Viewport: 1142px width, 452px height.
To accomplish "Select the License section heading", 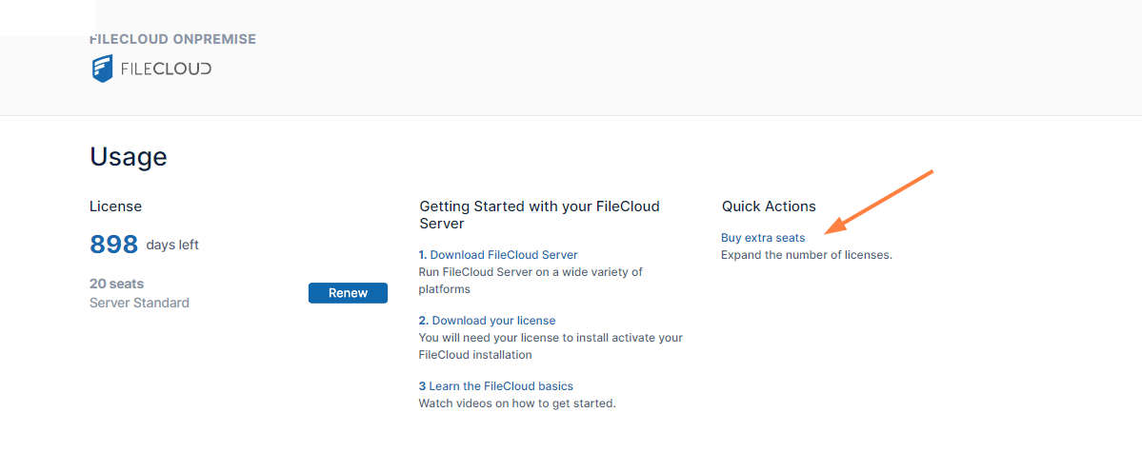I will coord(115,206).
